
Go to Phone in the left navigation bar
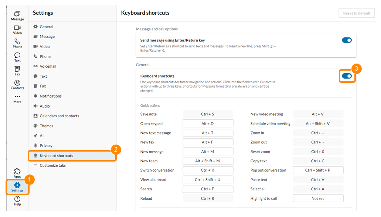tap(17, 43)
